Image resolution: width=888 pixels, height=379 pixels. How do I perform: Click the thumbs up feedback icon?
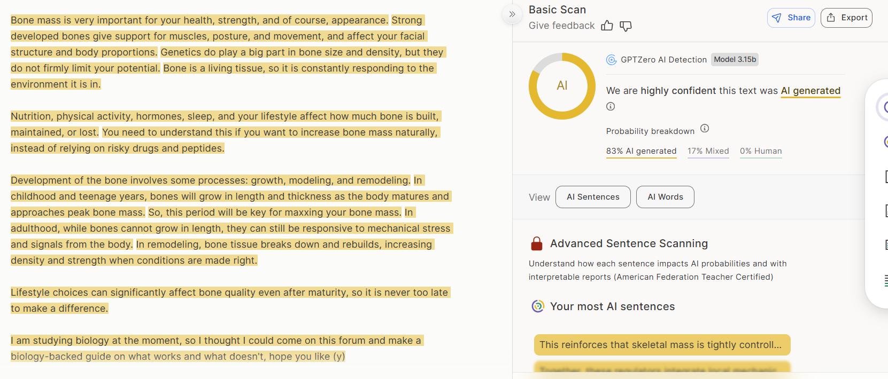[607, 26]
